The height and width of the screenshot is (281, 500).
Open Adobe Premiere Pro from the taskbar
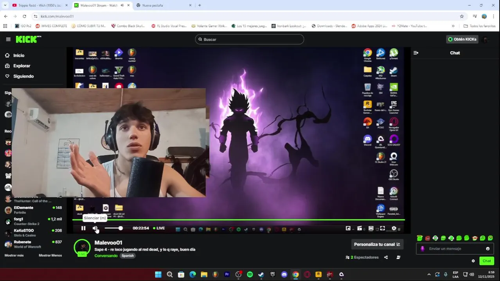click(x=227, y=275)
